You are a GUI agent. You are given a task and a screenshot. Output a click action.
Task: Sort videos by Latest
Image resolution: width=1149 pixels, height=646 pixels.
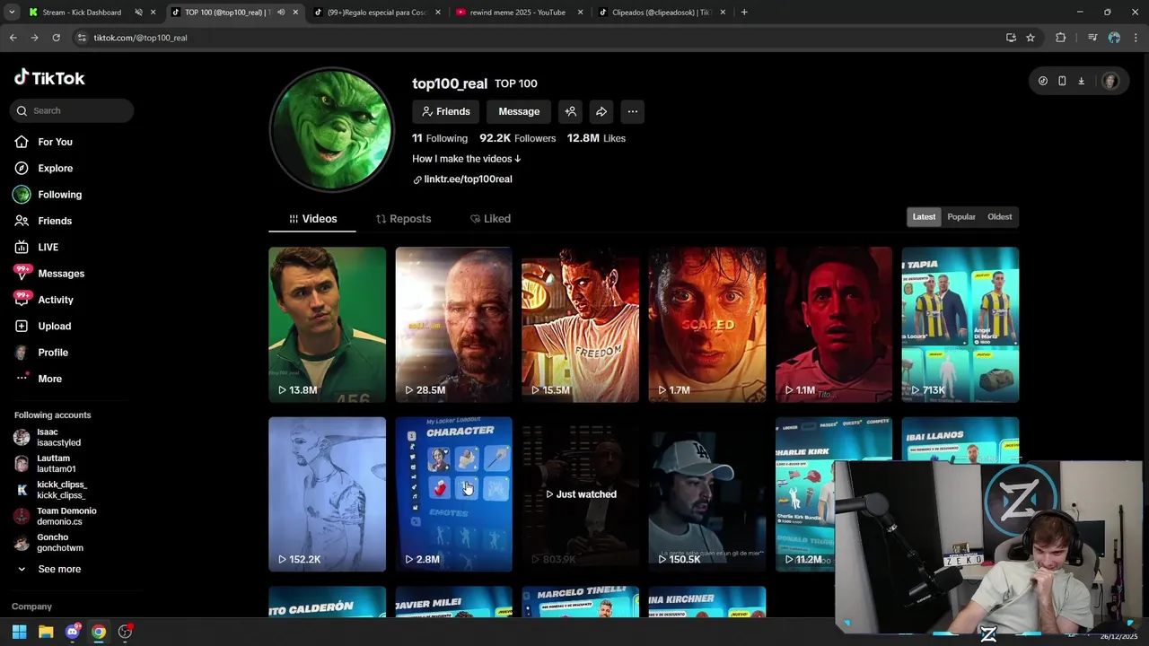tap(924, 216)
